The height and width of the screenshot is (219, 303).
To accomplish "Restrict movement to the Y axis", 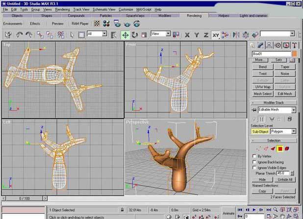I will (197, 35).
